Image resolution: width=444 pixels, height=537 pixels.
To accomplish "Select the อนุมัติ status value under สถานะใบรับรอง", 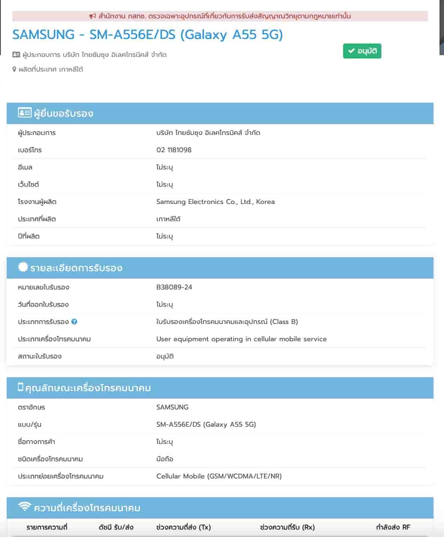I will click(x=165, y=356).
